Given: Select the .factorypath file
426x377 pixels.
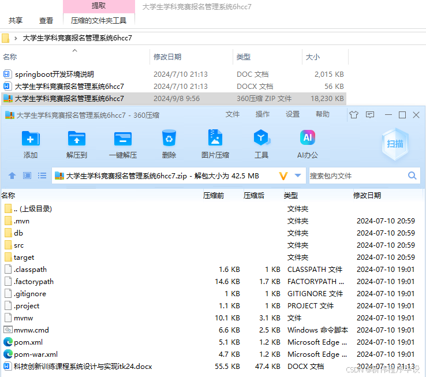Looking at the screenshot, I should [x=212, y=281].
